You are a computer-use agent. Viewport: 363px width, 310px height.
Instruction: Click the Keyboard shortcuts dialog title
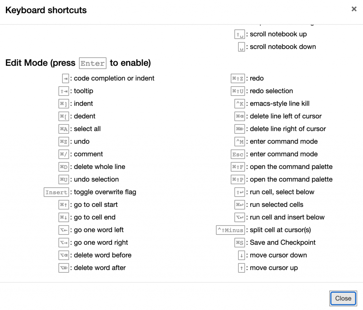click(x=46, y=10)
